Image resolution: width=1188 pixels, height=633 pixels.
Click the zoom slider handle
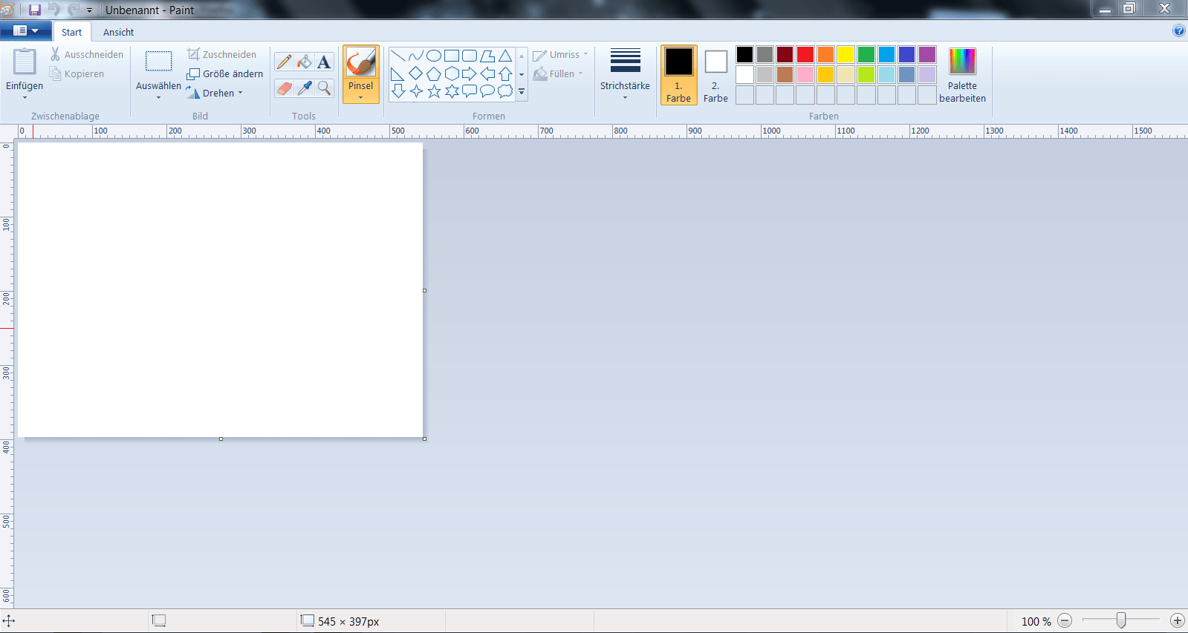tap(1121, 620)
